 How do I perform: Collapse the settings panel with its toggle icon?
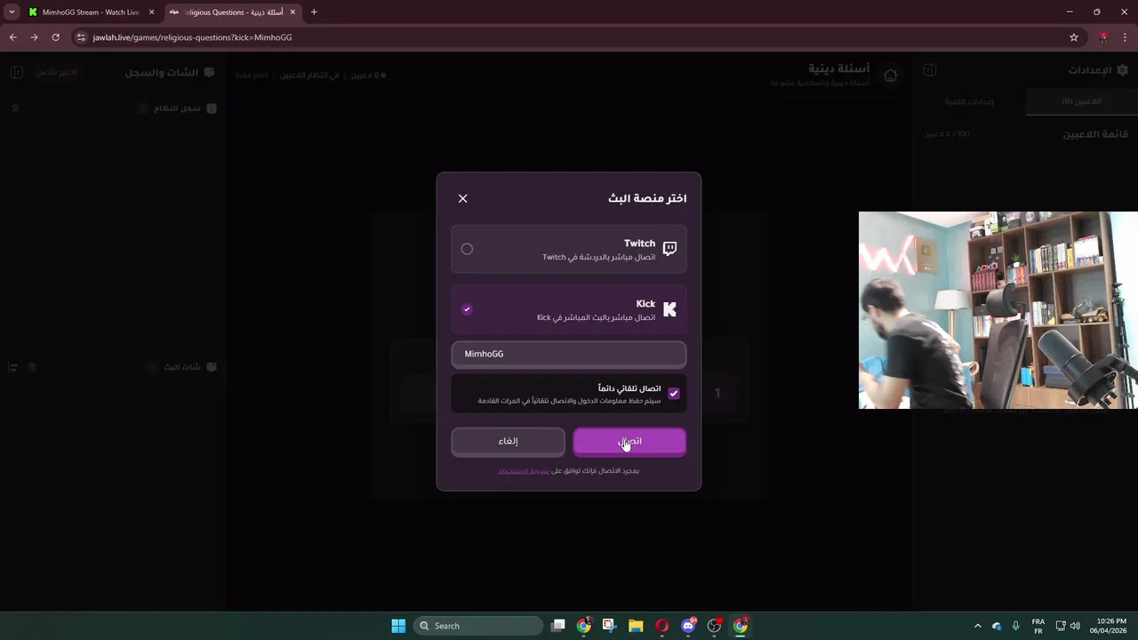930,69
